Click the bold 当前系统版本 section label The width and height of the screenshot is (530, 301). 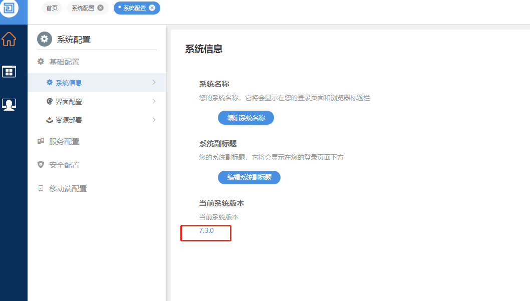[x=221, y=203]
